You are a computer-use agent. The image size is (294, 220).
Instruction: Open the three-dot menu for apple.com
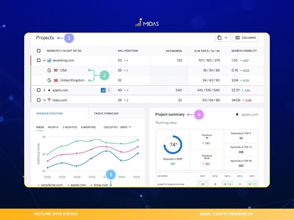pyautogui.click(x=109, y=90)
